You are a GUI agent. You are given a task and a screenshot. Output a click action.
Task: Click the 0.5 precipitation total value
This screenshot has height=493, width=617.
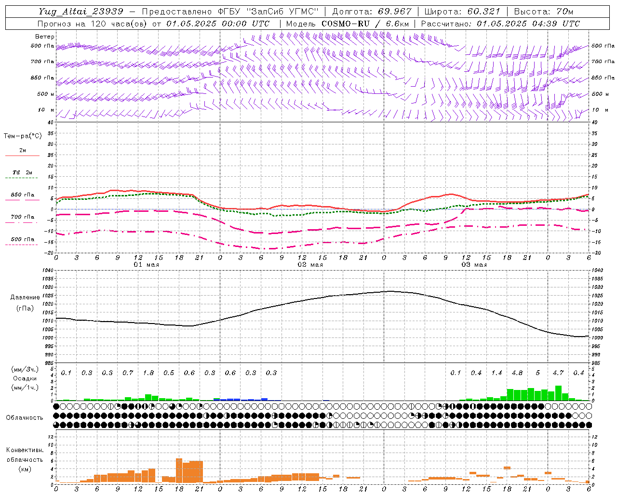[169, 373]
